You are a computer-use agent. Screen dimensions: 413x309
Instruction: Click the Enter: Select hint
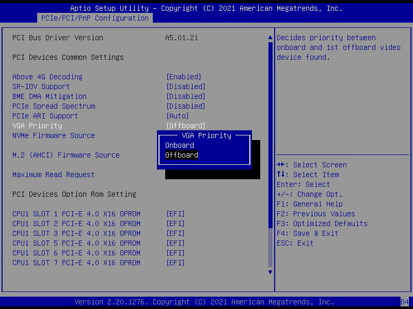[303, 184]
